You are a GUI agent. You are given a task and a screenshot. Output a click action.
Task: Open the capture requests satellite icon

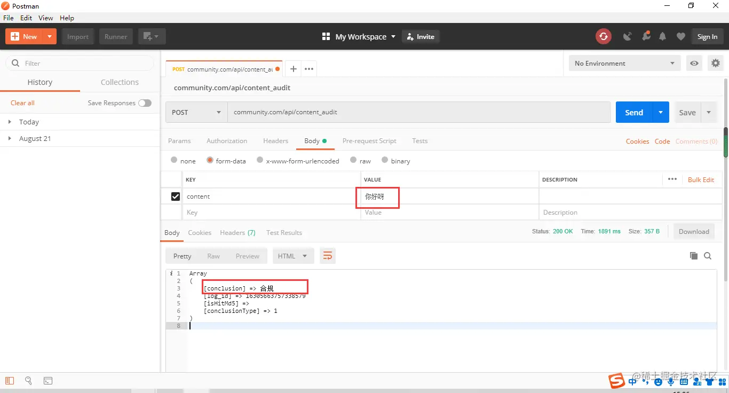[x=628, y=36]
